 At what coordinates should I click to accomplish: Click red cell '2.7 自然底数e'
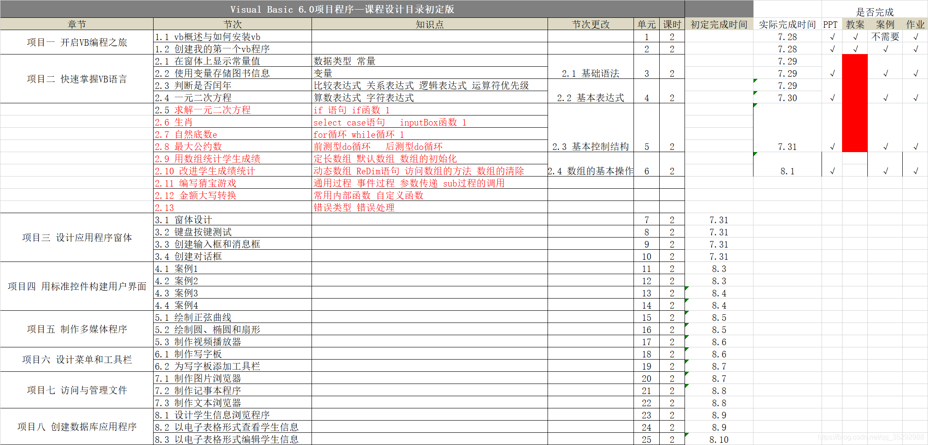click(233, 134)
